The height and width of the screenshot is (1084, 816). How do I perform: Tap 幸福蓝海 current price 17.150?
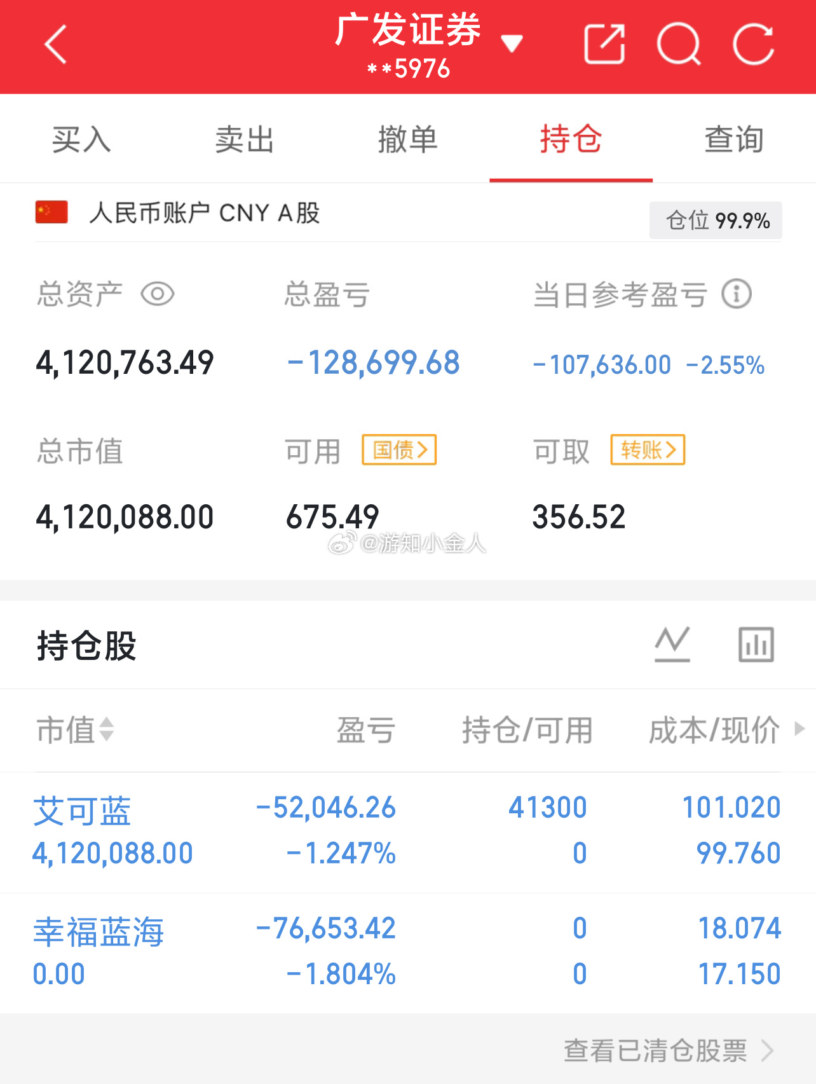click(x=740, y=974)
